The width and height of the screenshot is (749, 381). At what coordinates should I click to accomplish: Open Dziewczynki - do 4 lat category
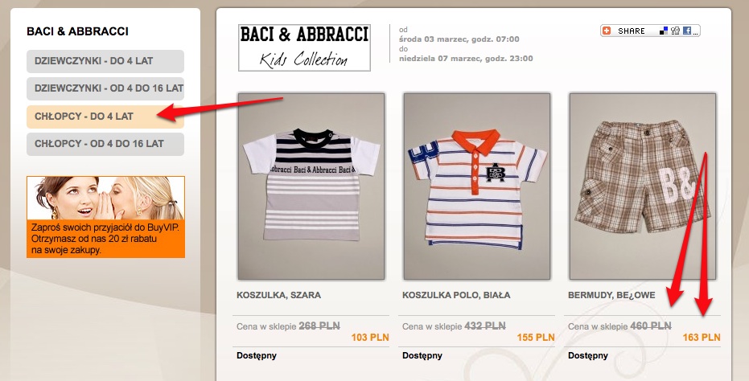pos(105,61)
